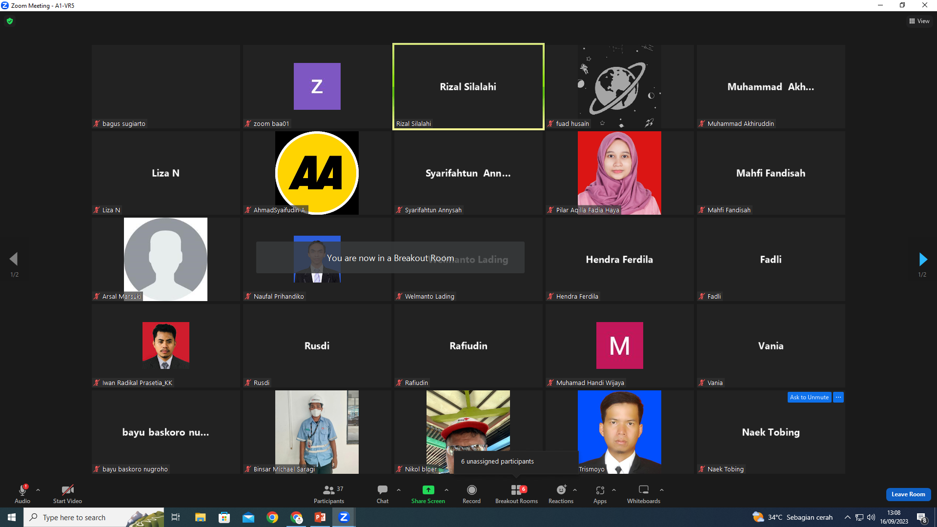Open more options on Naek Tobing tile
This screenshot has width=937, height=527.
pos(838,397)
